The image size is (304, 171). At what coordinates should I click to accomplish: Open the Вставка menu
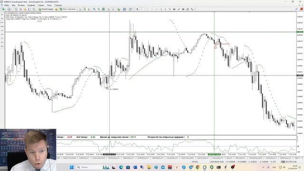(21, 5)
